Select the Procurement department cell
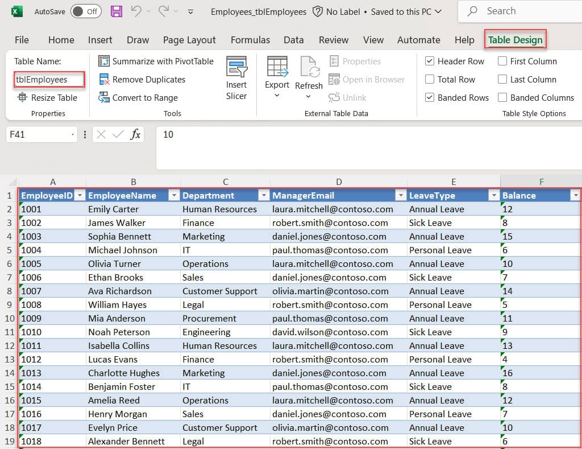582x449 pixels. click(x=225, y=318)
